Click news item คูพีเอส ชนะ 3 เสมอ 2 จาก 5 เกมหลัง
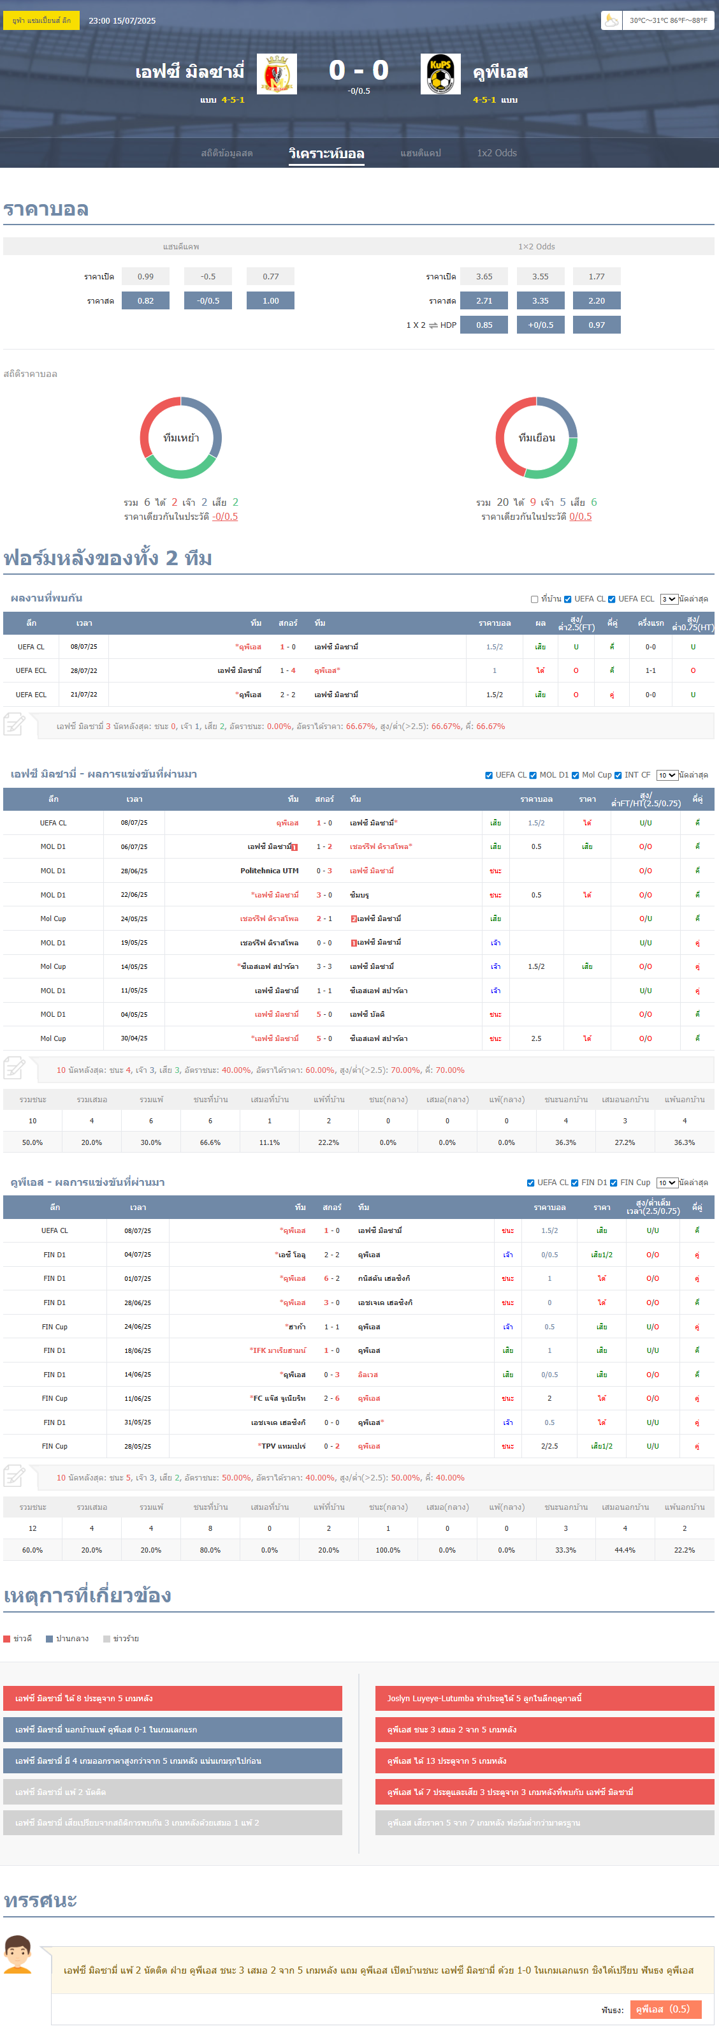Image resolution: width=719 pixels, height=2031 pixels. [x=545, y=1729]
